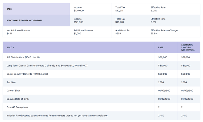Click the Inflation Rate row label
The width and height of the screenshot is (203, 122).
click(57, 116)
